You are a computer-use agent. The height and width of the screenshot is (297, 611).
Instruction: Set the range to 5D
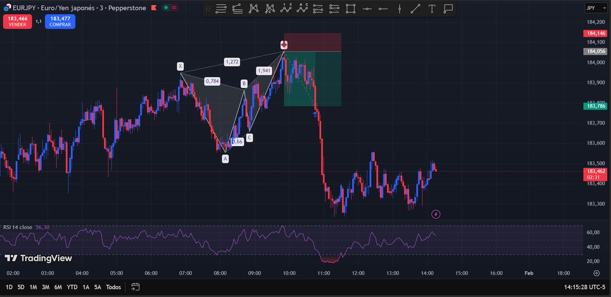tap(21, 287)
